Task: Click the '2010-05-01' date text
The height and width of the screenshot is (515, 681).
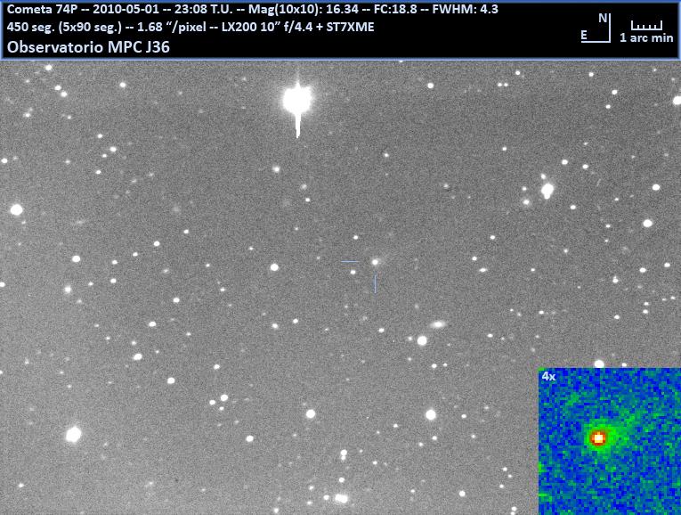Action: tap(126, 9)
